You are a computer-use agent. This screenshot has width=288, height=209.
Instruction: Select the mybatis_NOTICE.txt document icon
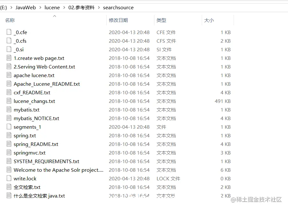(8, 118)
